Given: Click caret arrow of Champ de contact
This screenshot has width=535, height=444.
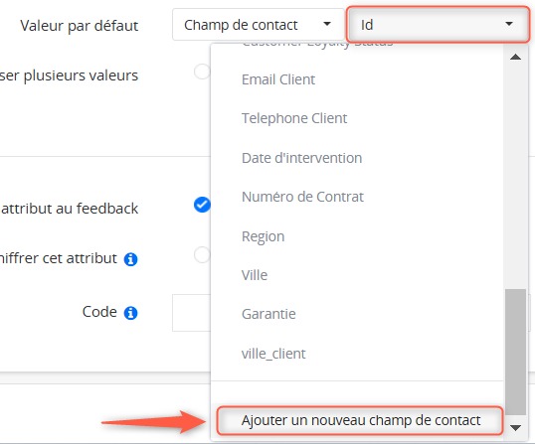Looking at the screenshot, I should click(327, 24).
